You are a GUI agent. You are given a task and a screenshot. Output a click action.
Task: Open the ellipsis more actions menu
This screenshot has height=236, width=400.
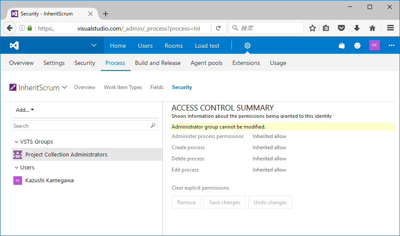click(391, 46)
